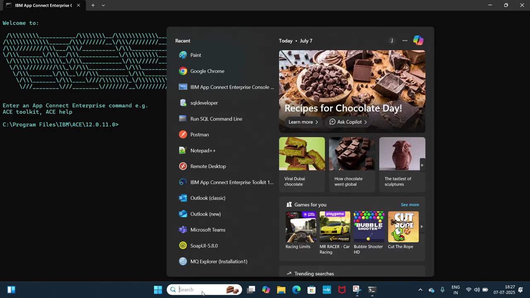Open the ENG IN language switcher

point(455,290)
